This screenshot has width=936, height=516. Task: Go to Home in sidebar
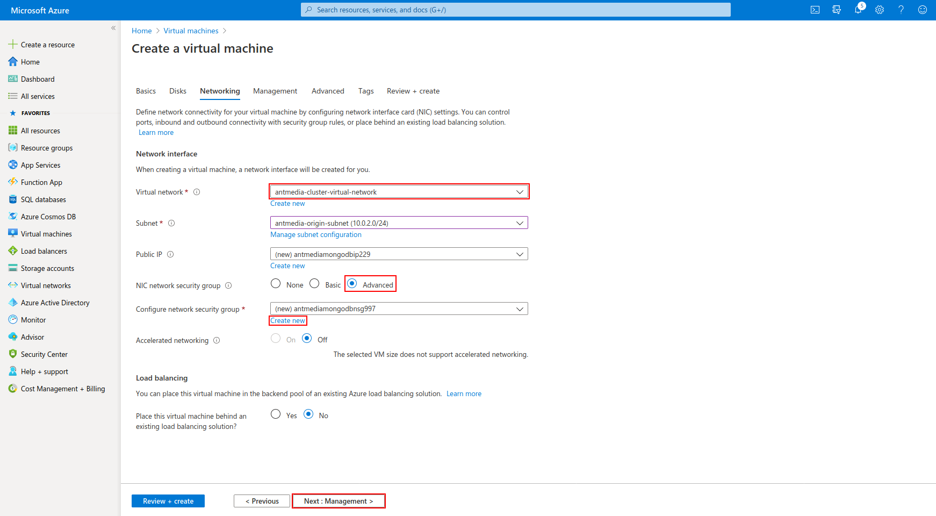click(30, 62)
